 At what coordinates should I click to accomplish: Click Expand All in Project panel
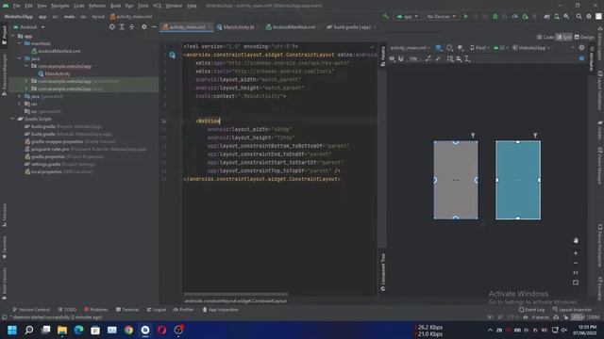pos(122,27)
